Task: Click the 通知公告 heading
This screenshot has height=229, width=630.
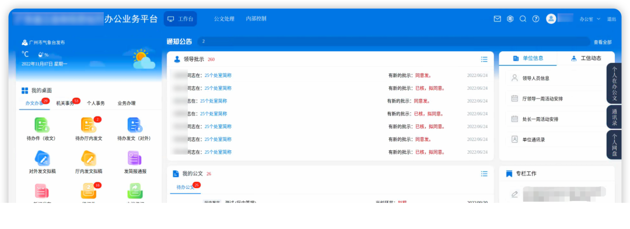Action: pos(179,42)
